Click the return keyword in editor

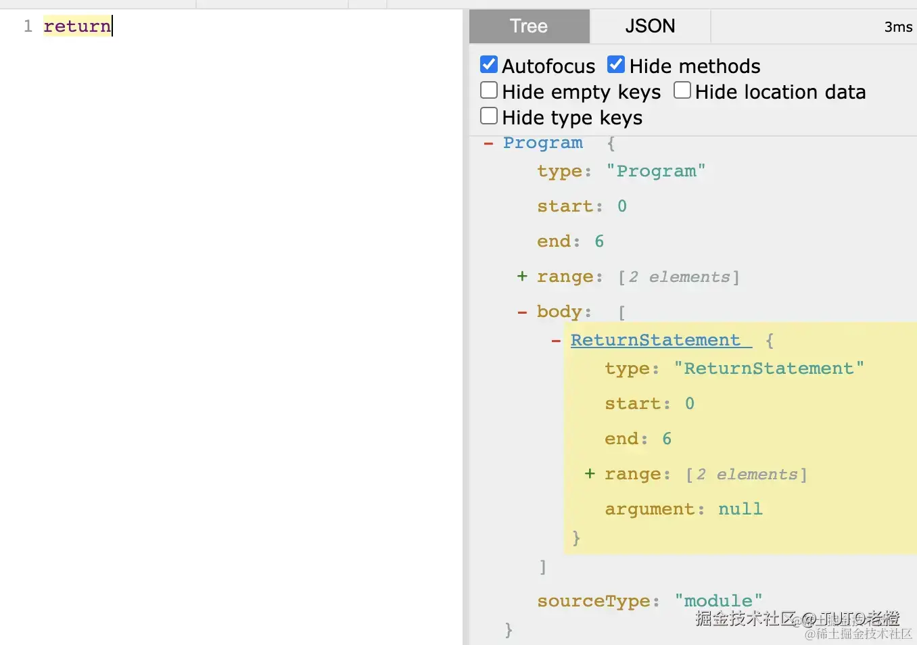(77, 26)
